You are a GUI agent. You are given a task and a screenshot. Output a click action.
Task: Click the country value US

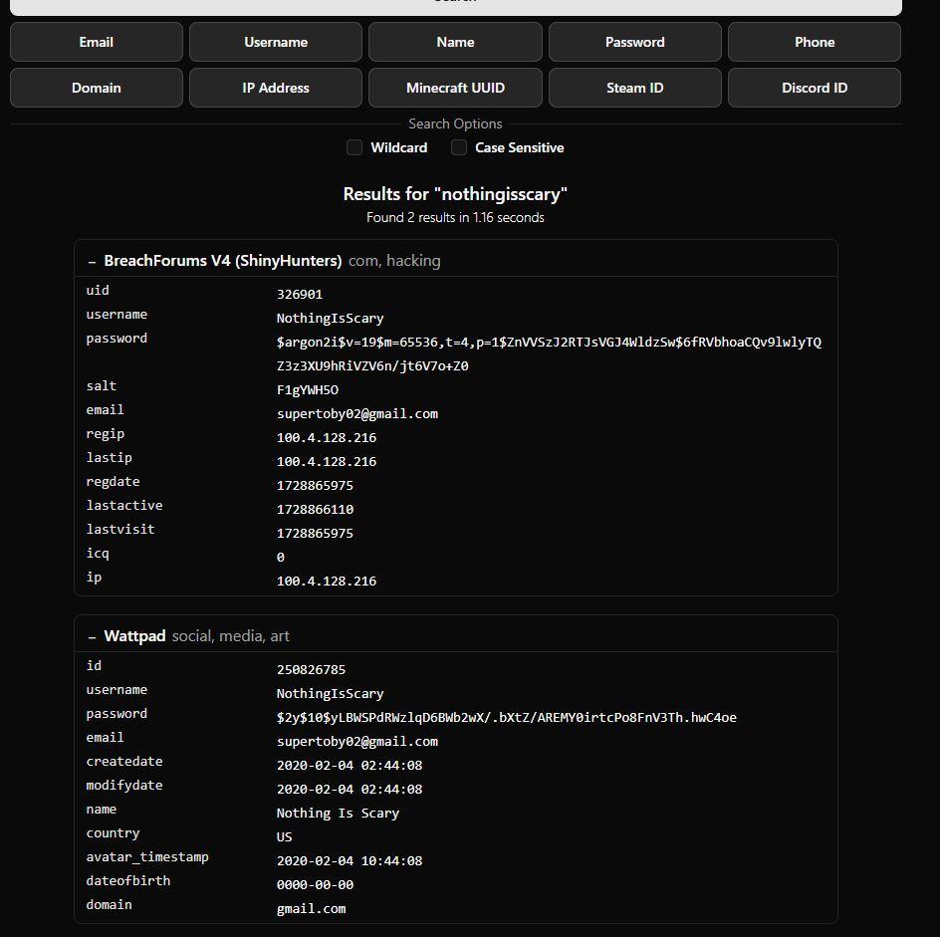284,836
